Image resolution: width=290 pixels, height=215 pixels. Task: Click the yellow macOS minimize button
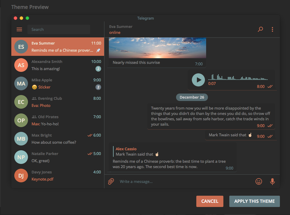tap(21, 18)
